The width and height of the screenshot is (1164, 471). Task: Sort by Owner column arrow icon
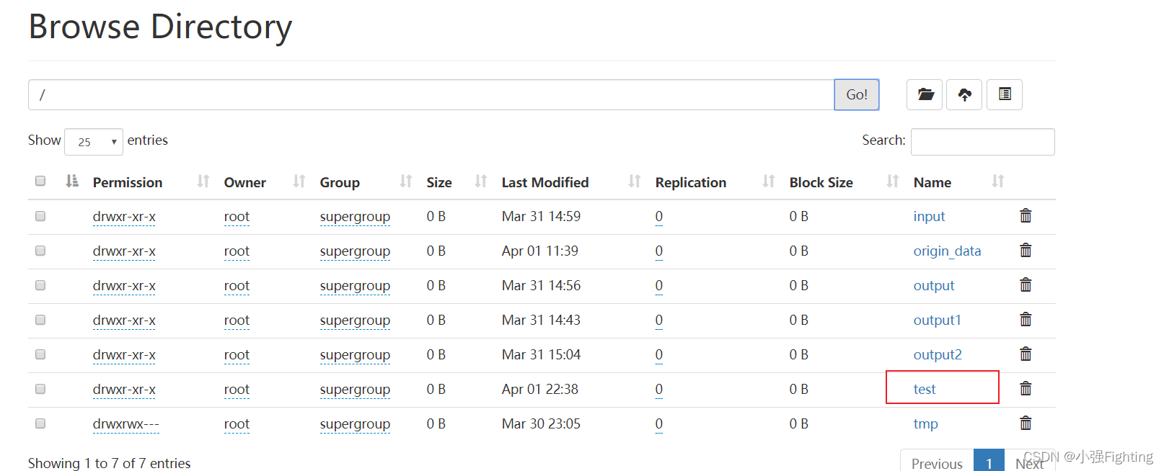pyautogui.click(x=299, y=181)
